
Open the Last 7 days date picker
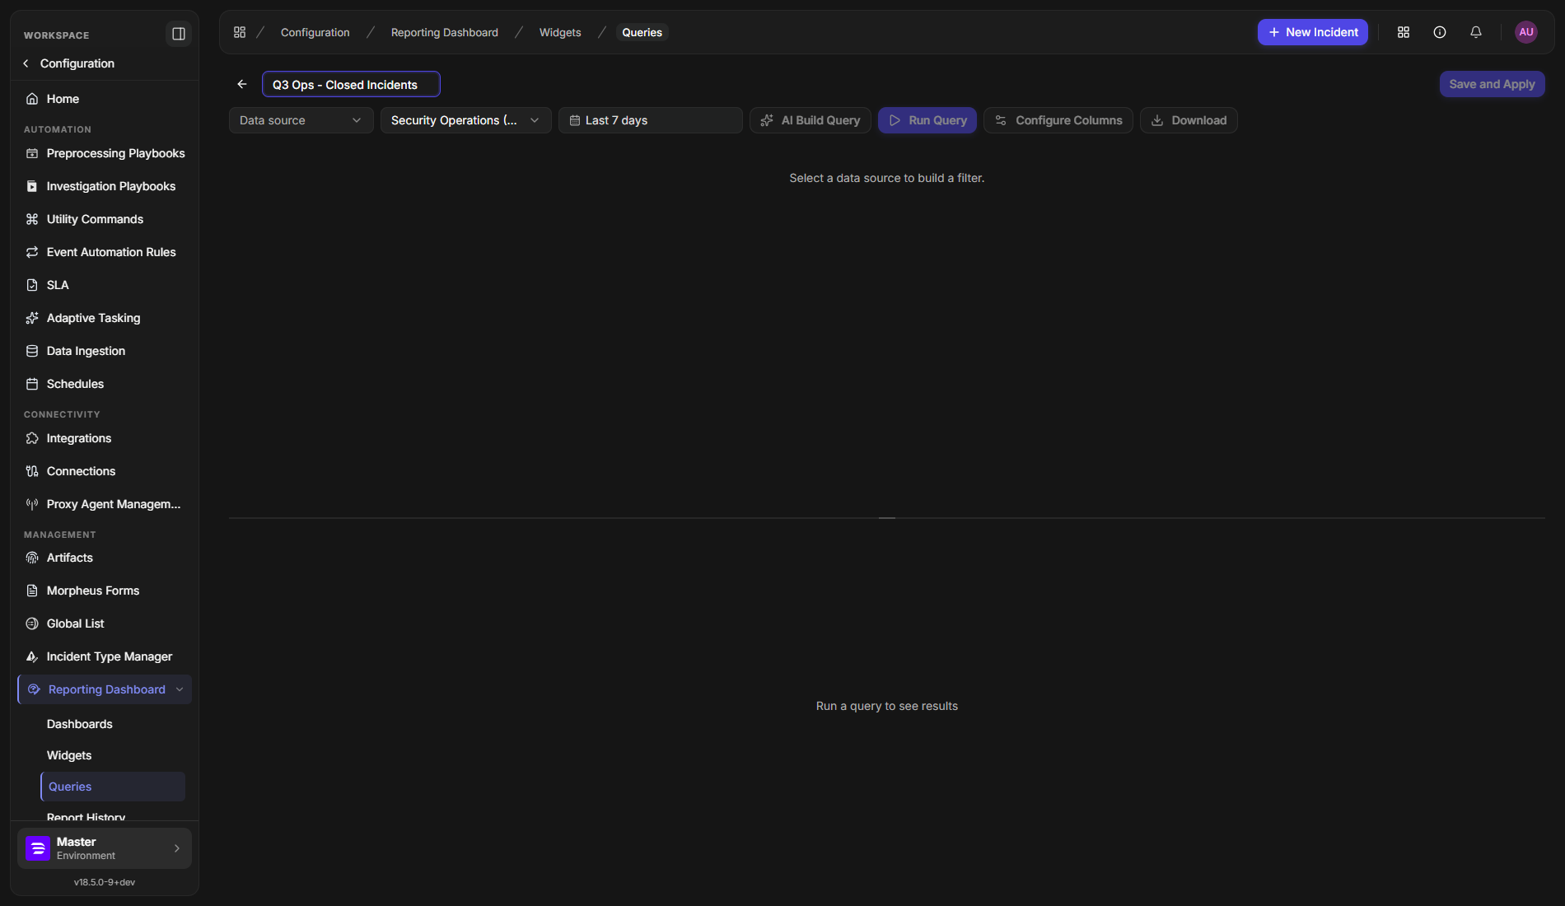[651, 120]
